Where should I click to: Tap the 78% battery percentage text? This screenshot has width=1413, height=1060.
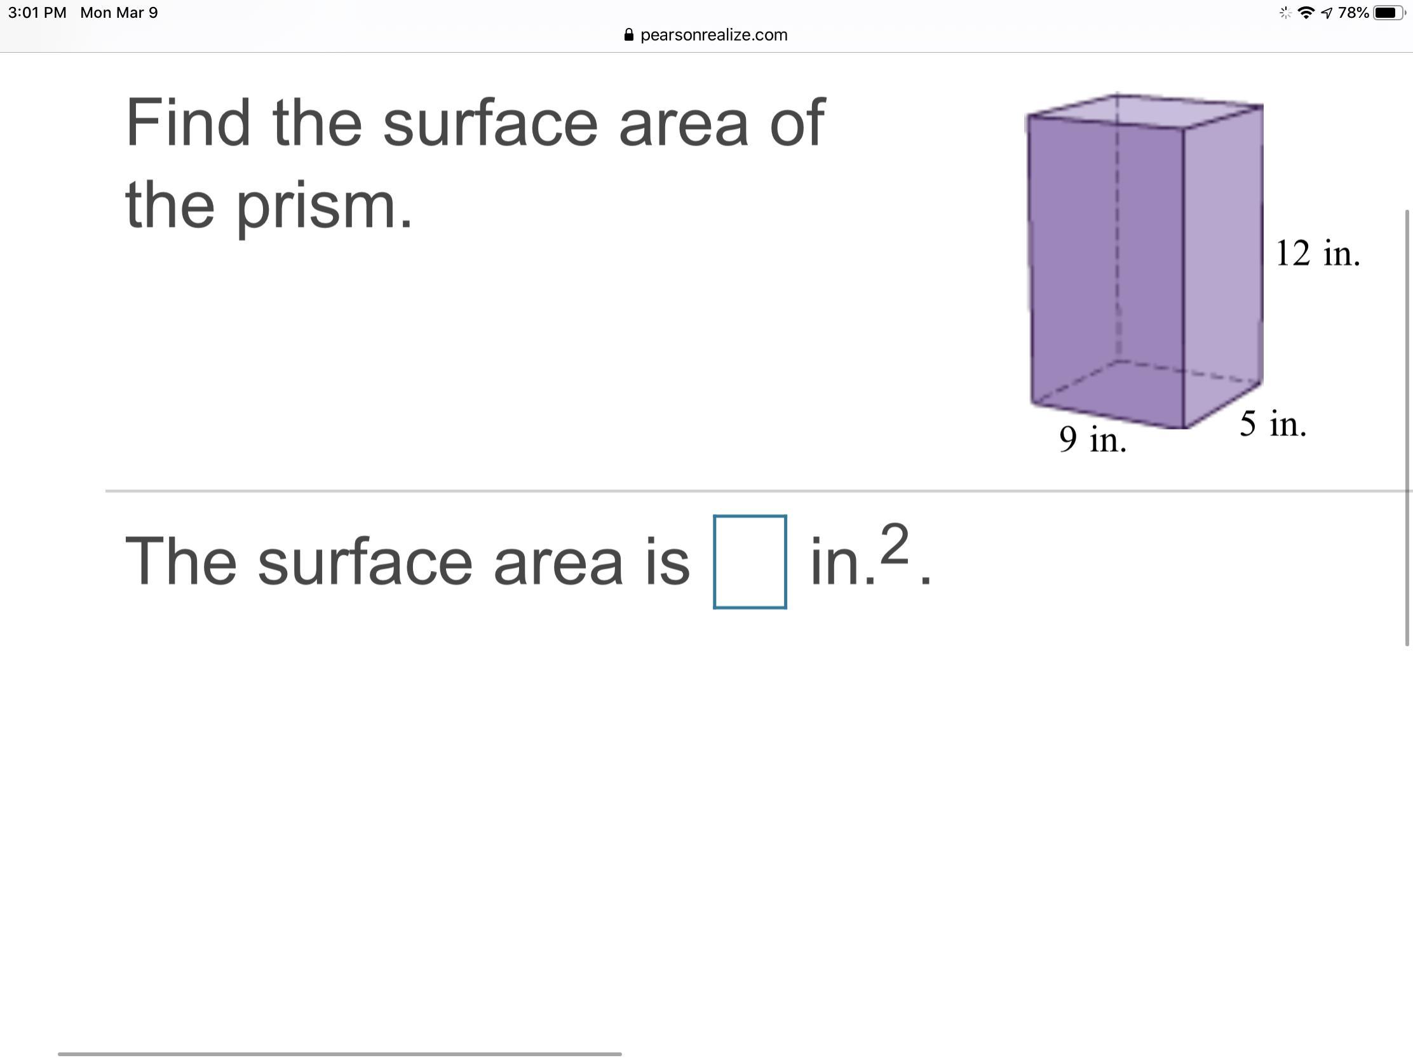[x=1353, y=13]
